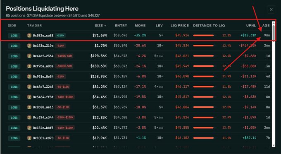This screenshot has width=281, height=154.
Task: Click avatar icon of trader 0x8b88…ae13
Action: [x=29, y=107]
